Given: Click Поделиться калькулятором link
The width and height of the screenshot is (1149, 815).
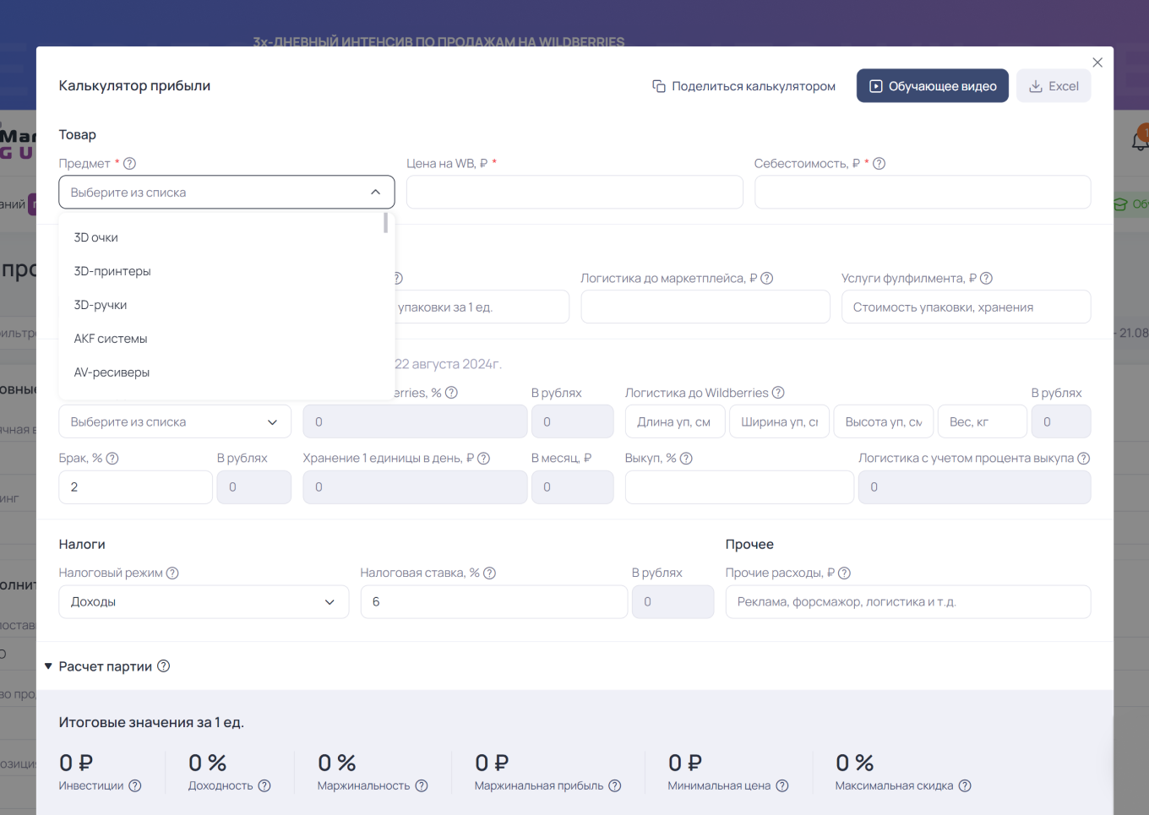Looking at the screenshot, I should click(743, 86).
